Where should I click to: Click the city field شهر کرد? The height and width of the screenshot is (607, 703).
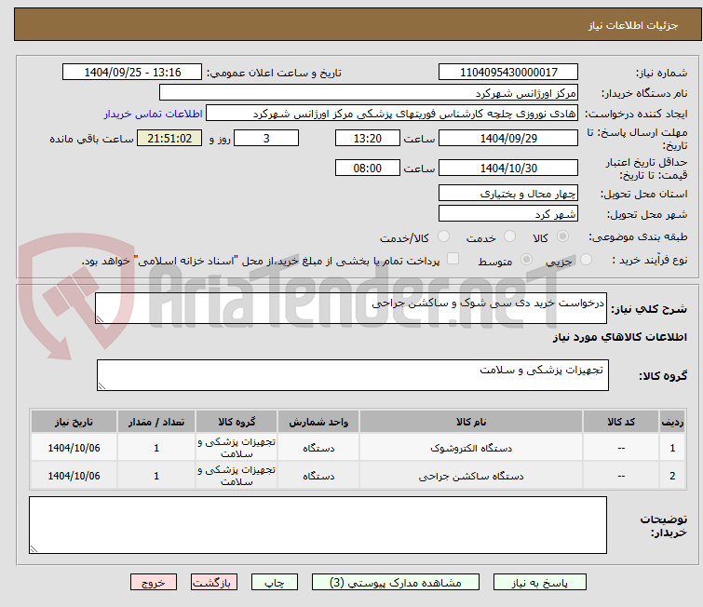pyautogui.click(x=508, y=213)
